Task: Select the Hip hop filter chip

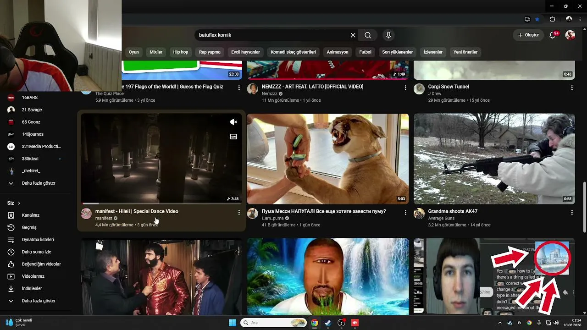Action: [181, 52]
